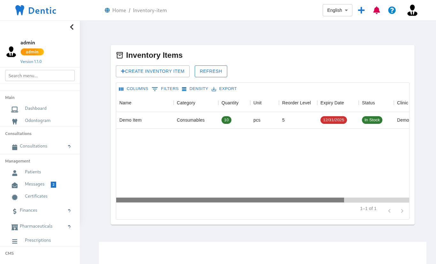The height and width of the screenshot is (264, 436).
Task: Open the user profile avatar in header
Action: (x=412, y=10)
